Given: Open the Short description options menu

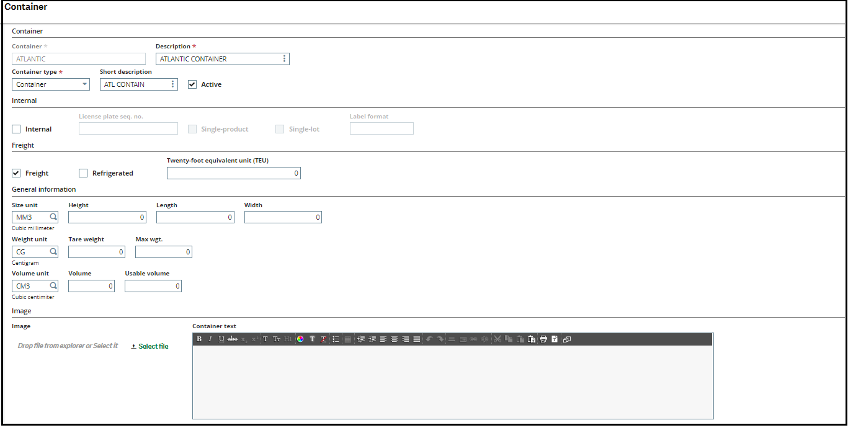Looking at the screenshot, I should pos(171,84).
